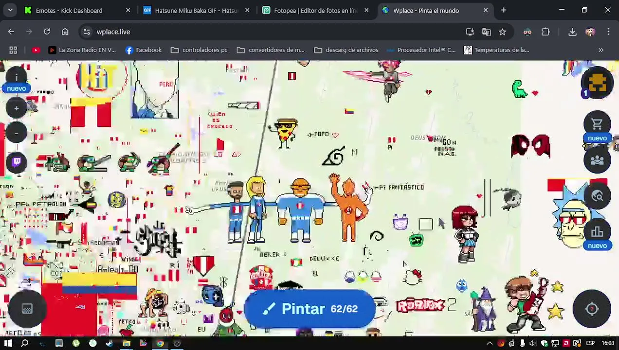Open the leaderboard bar chart button
The height and width of the screenshot is (350, 619).
coord(597,232)
